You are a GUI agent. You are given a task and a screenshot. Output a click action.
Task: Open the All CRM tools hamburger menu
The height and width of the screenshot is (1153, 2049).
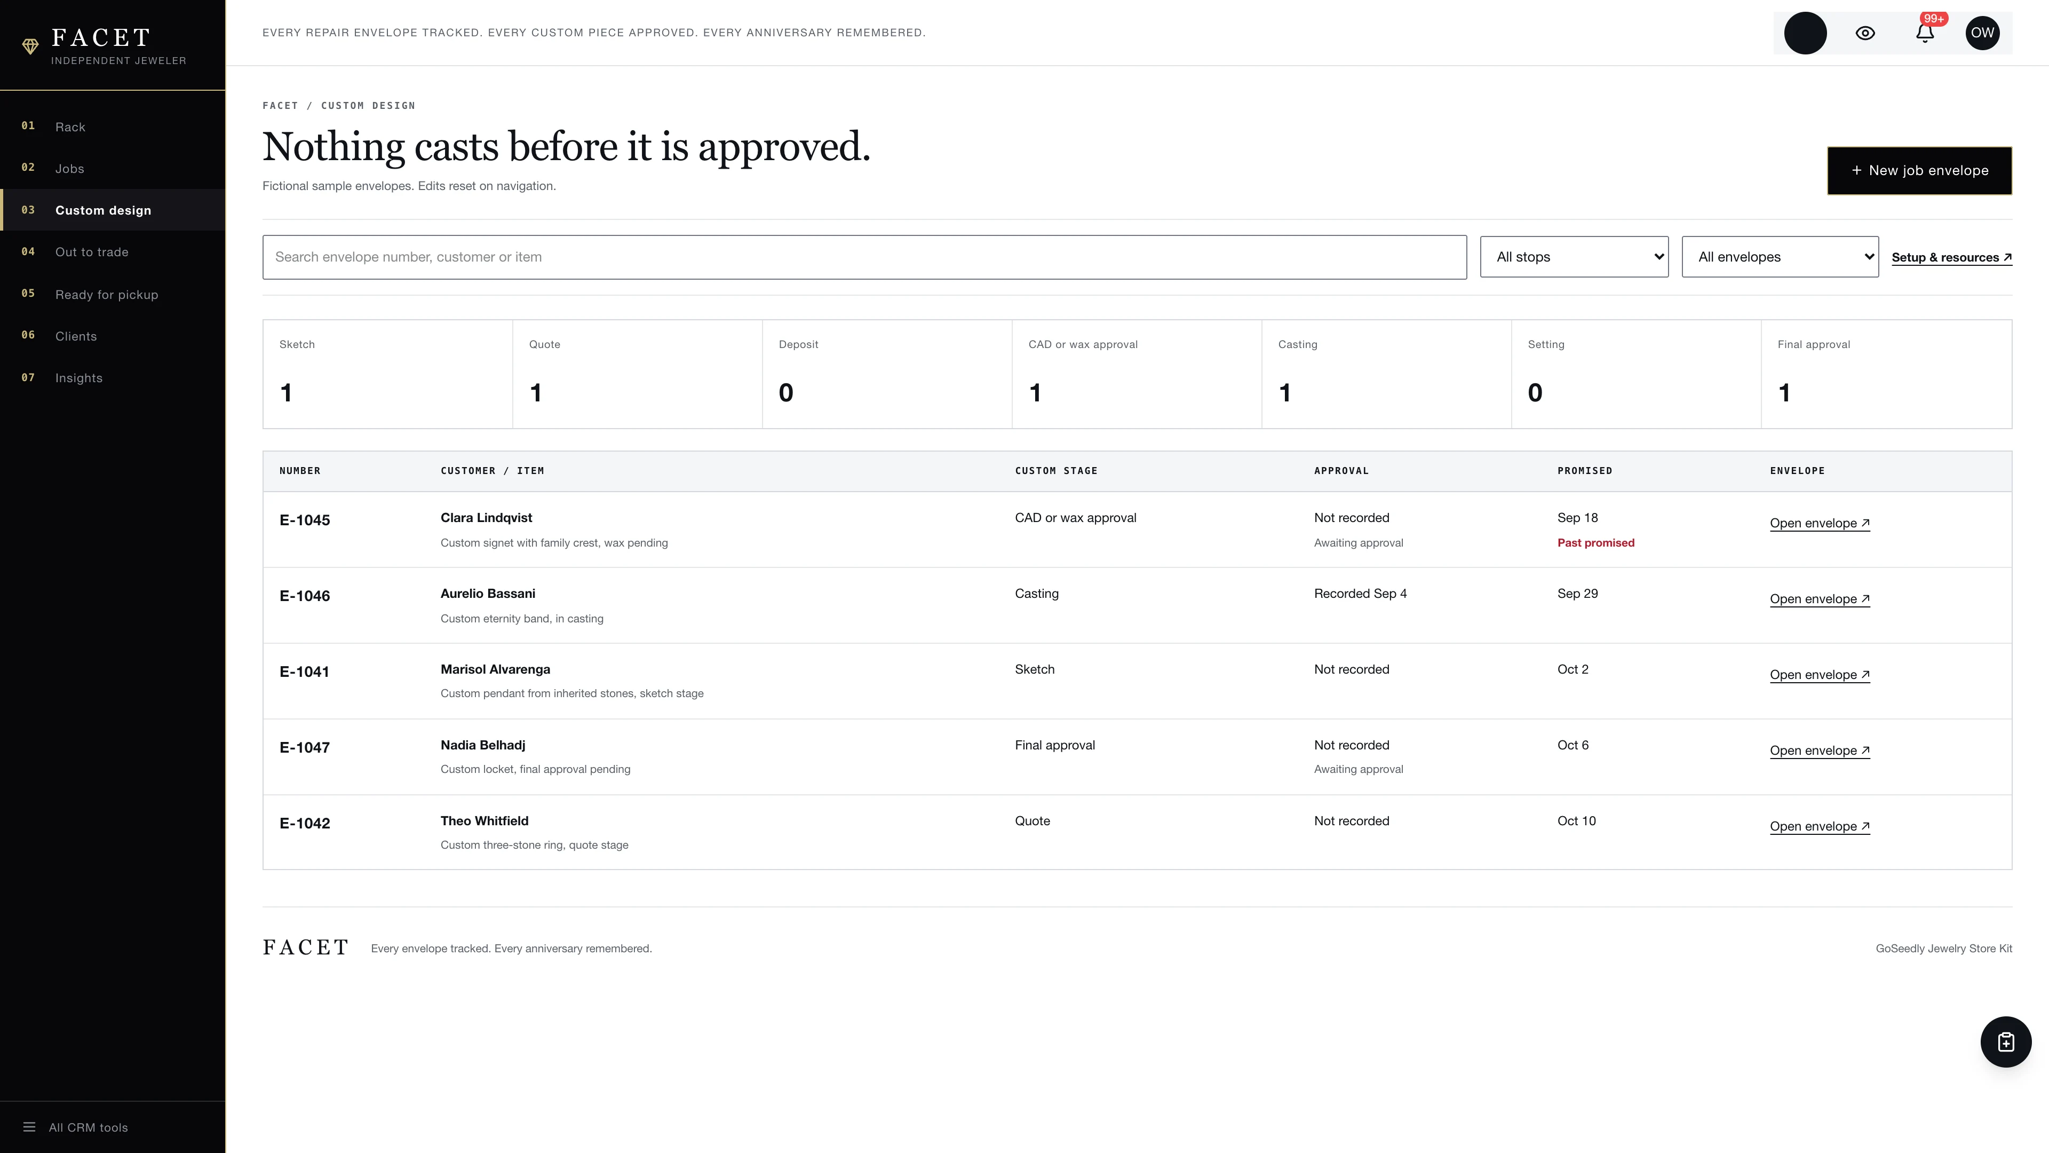click(x=76, y=1127)
